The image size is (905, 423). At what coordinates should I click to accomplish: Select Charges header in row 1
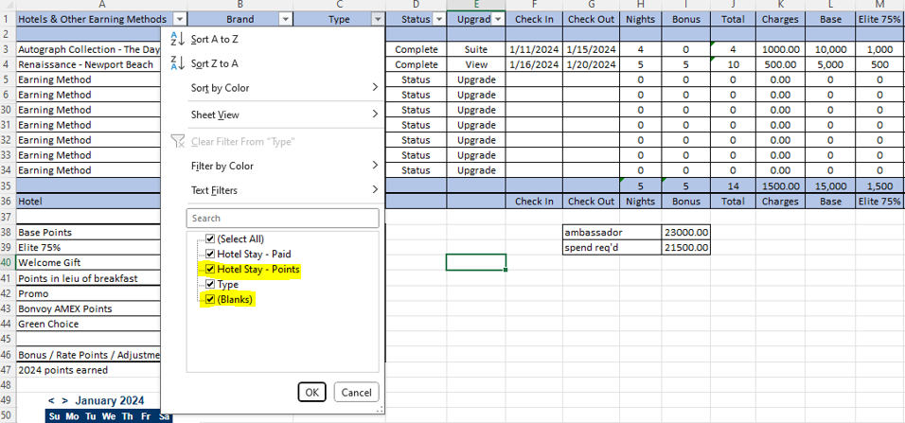780,19
